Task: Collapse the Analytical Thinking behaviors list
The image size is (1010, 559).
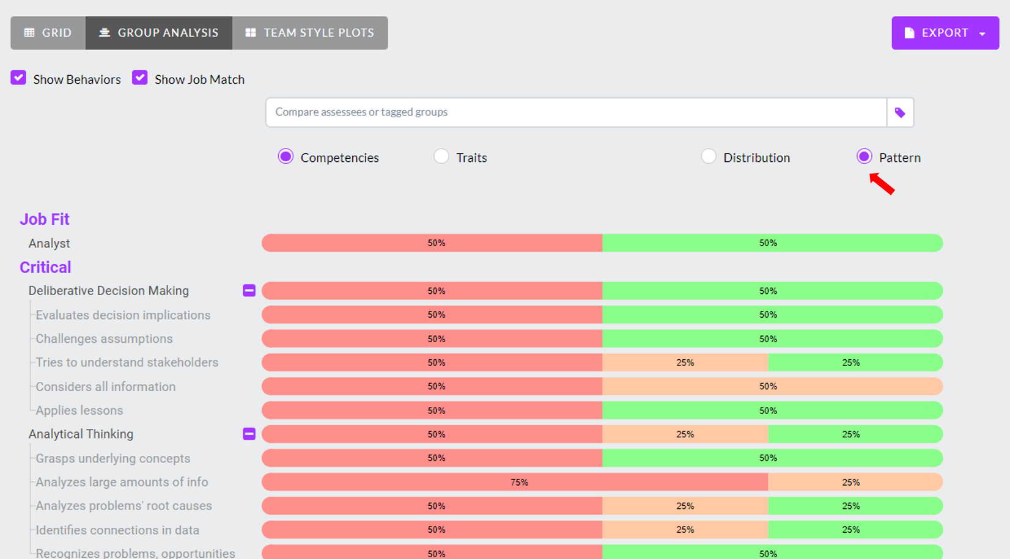Action: tap(249, 434)
